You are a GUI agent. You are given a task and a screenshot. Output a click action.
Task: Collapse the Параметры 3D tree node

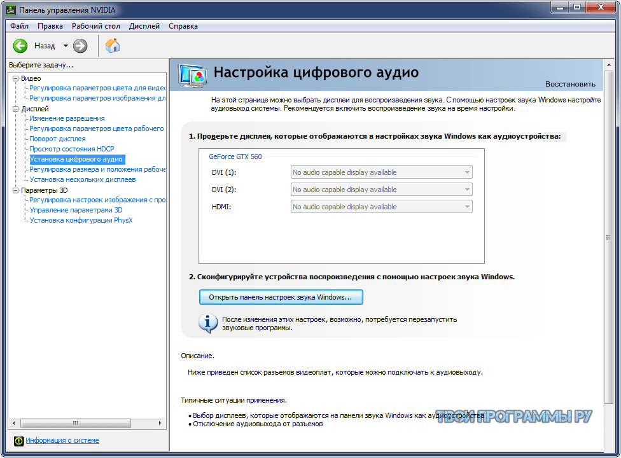pos(16,190)
